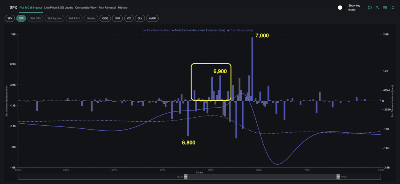
Task: Switch to Live Price & SG Levels tab
Action: pos(59,7)
